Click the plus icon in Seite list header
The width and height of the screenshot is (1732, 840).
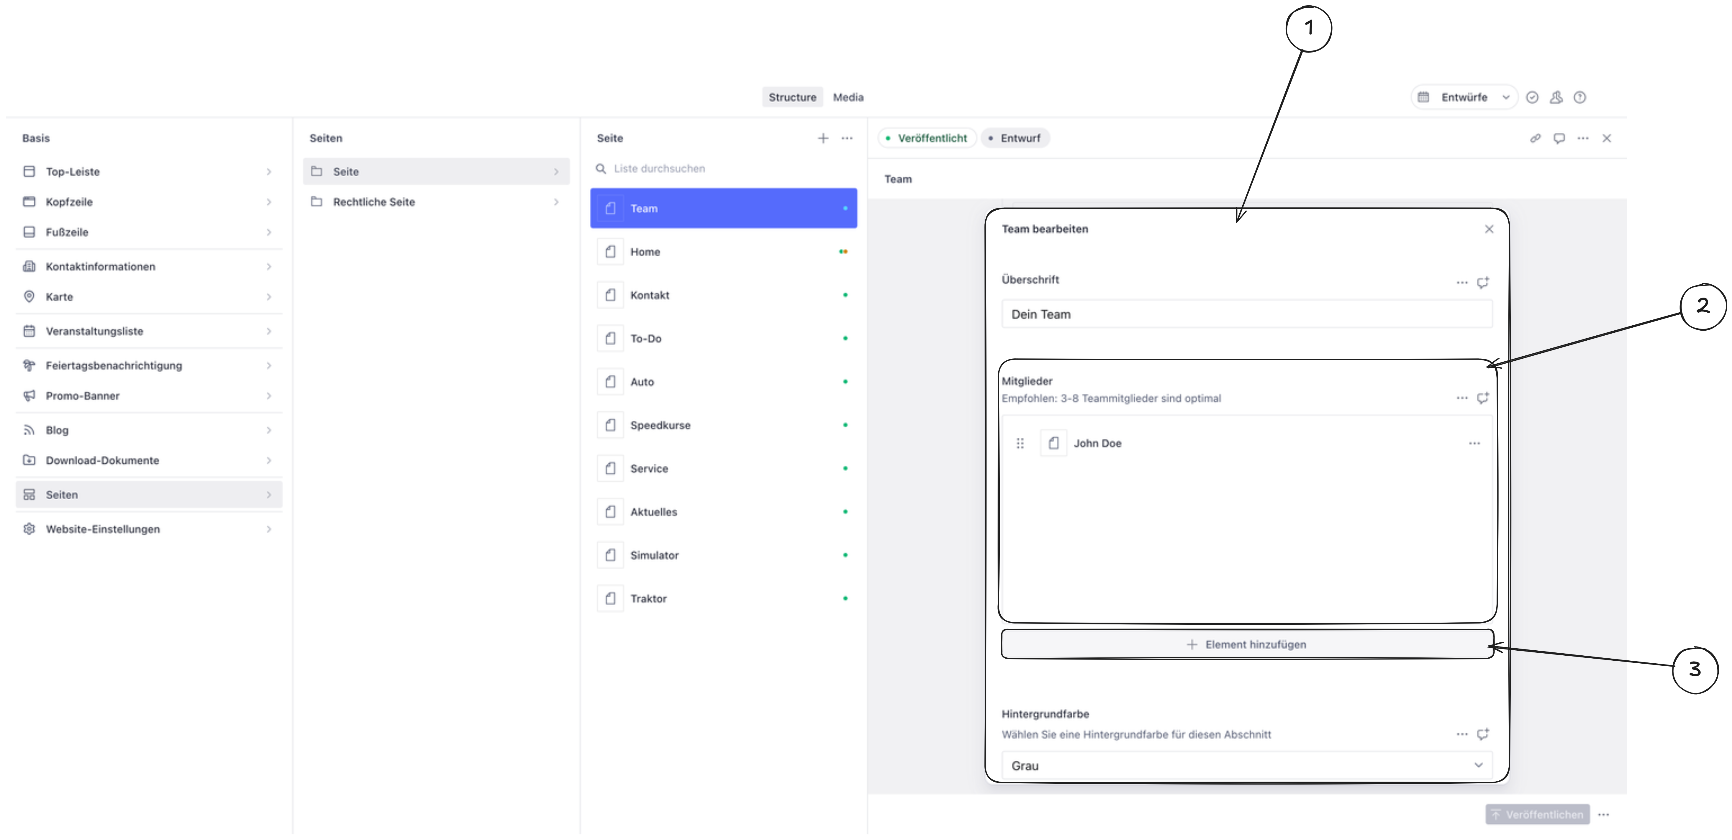tap(823, 138)
